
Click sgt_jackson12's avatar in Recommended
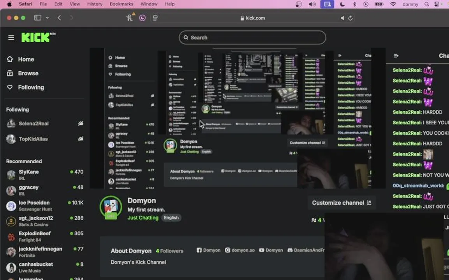[x=11, y=221]
